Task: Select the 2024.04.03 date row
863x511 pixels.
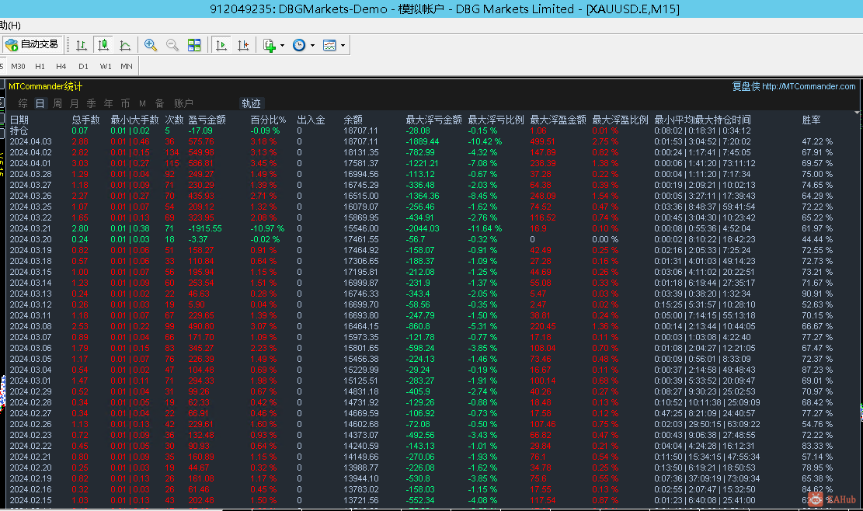Action: [431, 142]
